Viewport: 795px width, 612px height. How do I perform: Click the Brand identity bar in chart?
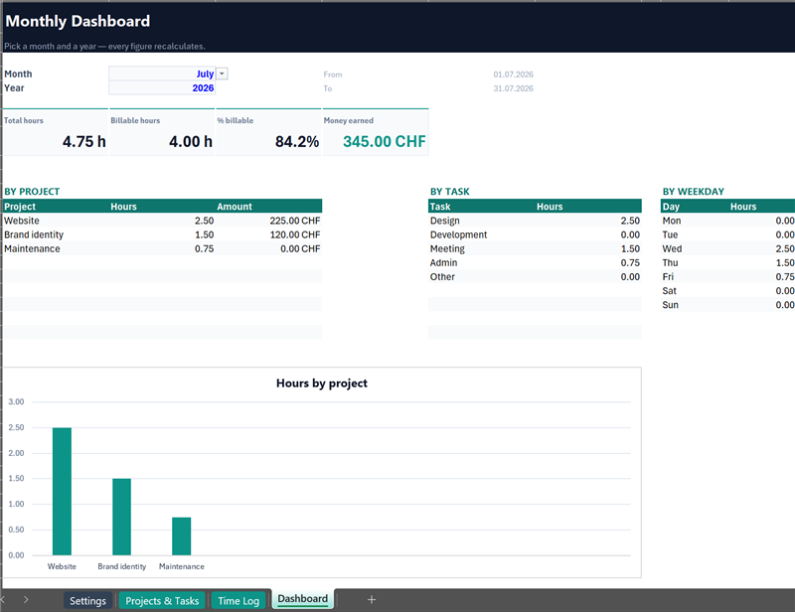click(121, 517)
